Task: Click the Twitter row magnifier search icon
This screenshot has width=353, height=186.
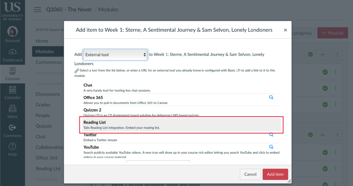Action: (271, 135)
